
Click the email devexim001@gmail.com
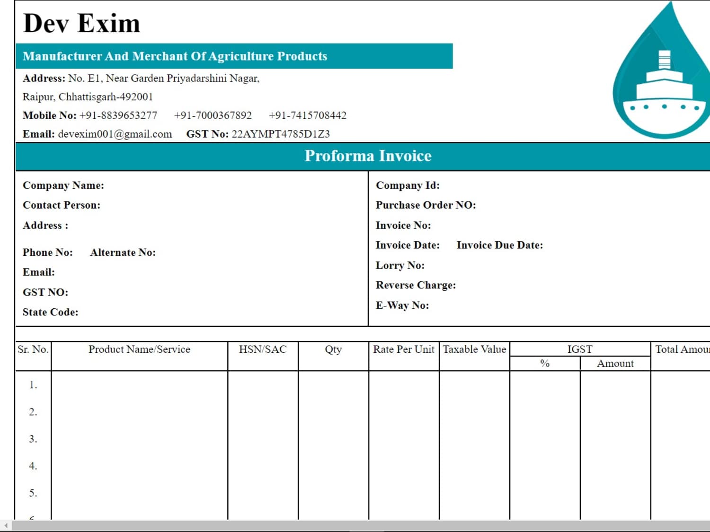115,134
